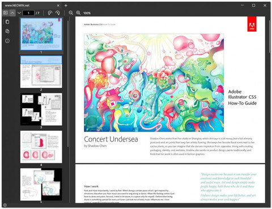Screen dimensions: 272x209
Task: Click the page number input field
Action: (28, 13)
